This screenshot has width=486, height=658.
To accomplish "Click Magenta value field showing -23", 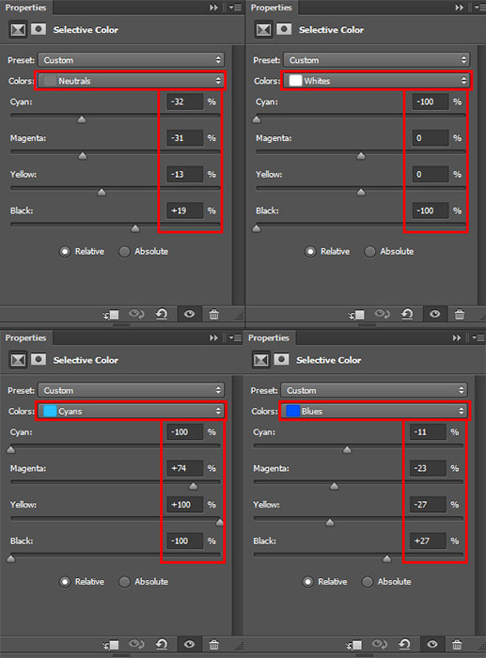I will (x=428, y=468).
